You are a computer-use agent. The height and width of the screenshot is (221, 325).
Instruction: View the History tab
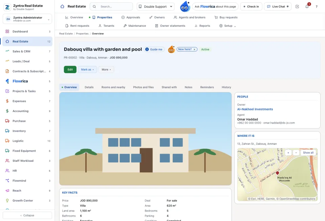click(x=226, y=87)
